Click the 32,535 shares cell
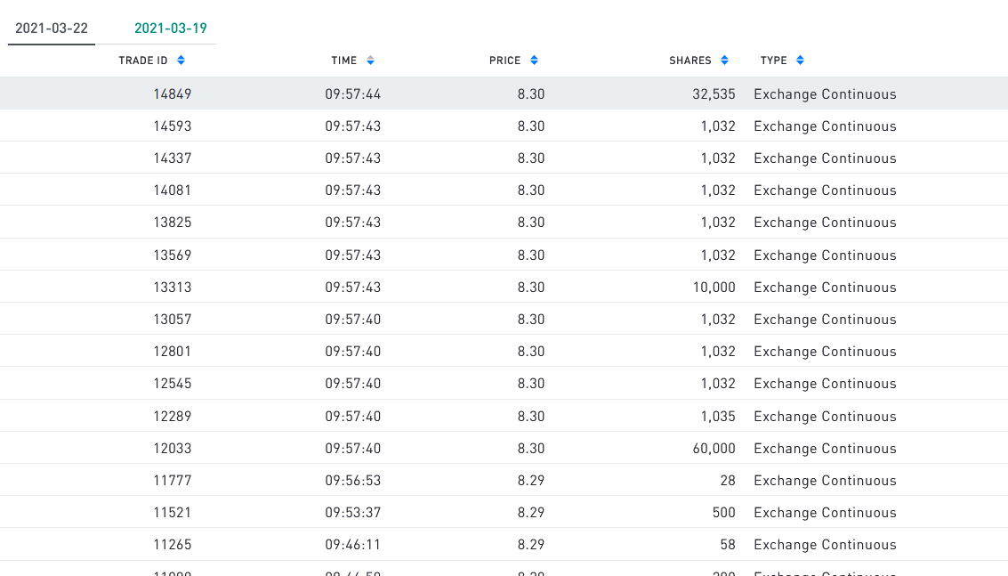This screenshot has height=576, width=1008. 714,94
